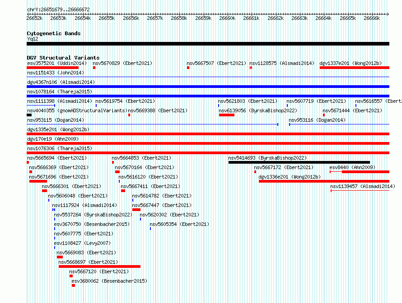
Task: Click the dgv4367n106 (Alsmadi2014) blue bar
Action: [x=208, y=87]
